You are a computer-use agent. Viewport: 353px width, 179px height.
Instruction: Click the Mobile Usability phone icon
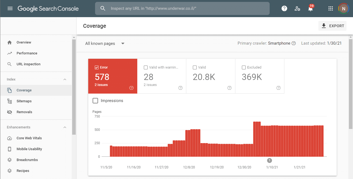(10, 149)
